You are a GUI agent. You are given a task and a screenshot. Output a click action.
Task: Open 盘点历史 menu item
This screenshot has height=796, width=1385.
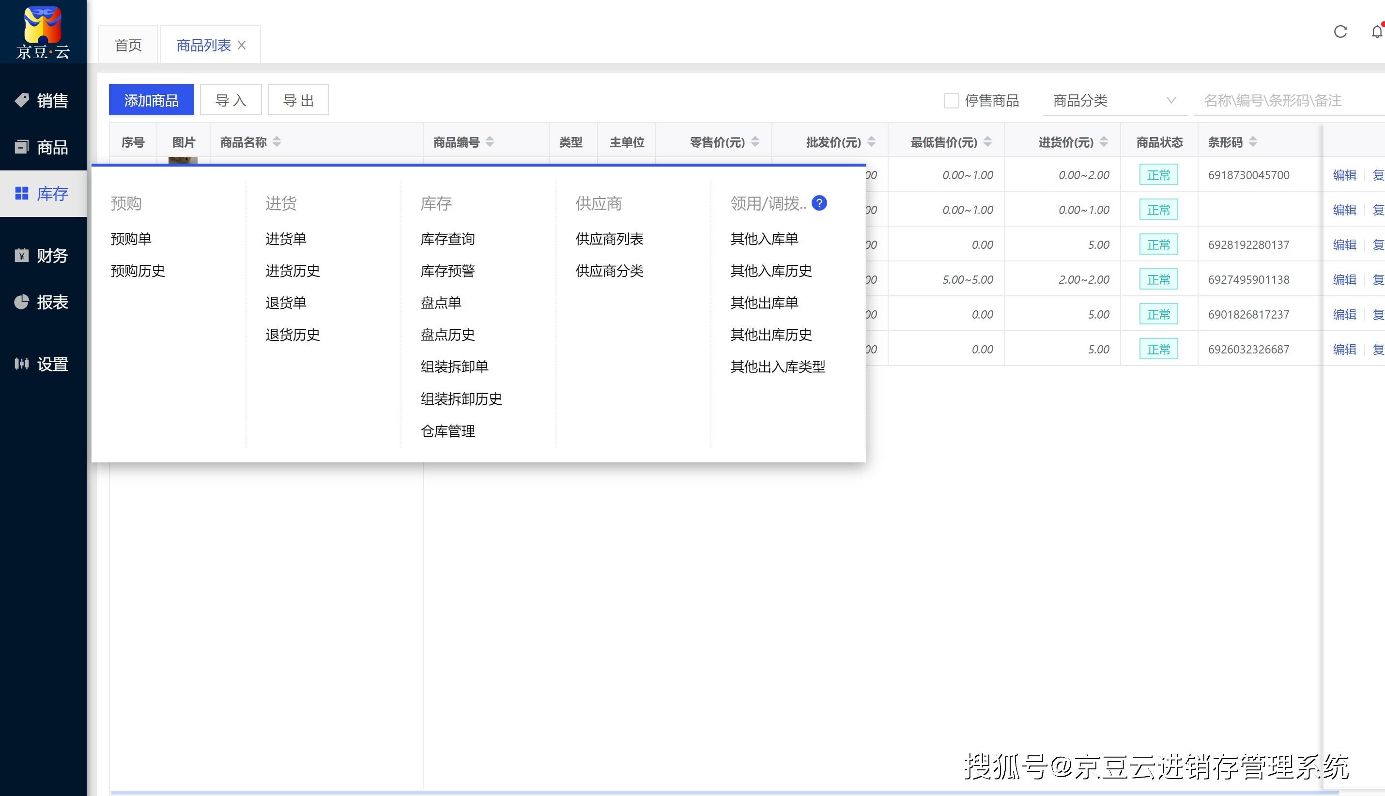pos(448,335)
